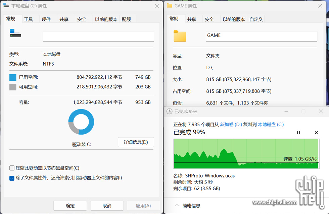This screenshot has width=329, height=214.
Task: Click the 应用(A) button
Action: tap(143, 206)
